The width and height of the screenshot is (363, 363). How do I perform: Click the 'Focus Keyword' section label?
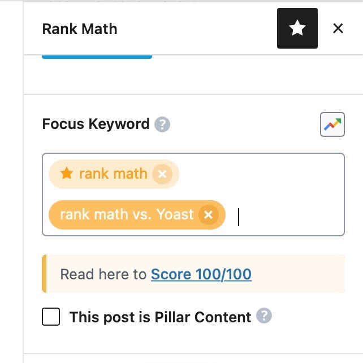[96, 124]
